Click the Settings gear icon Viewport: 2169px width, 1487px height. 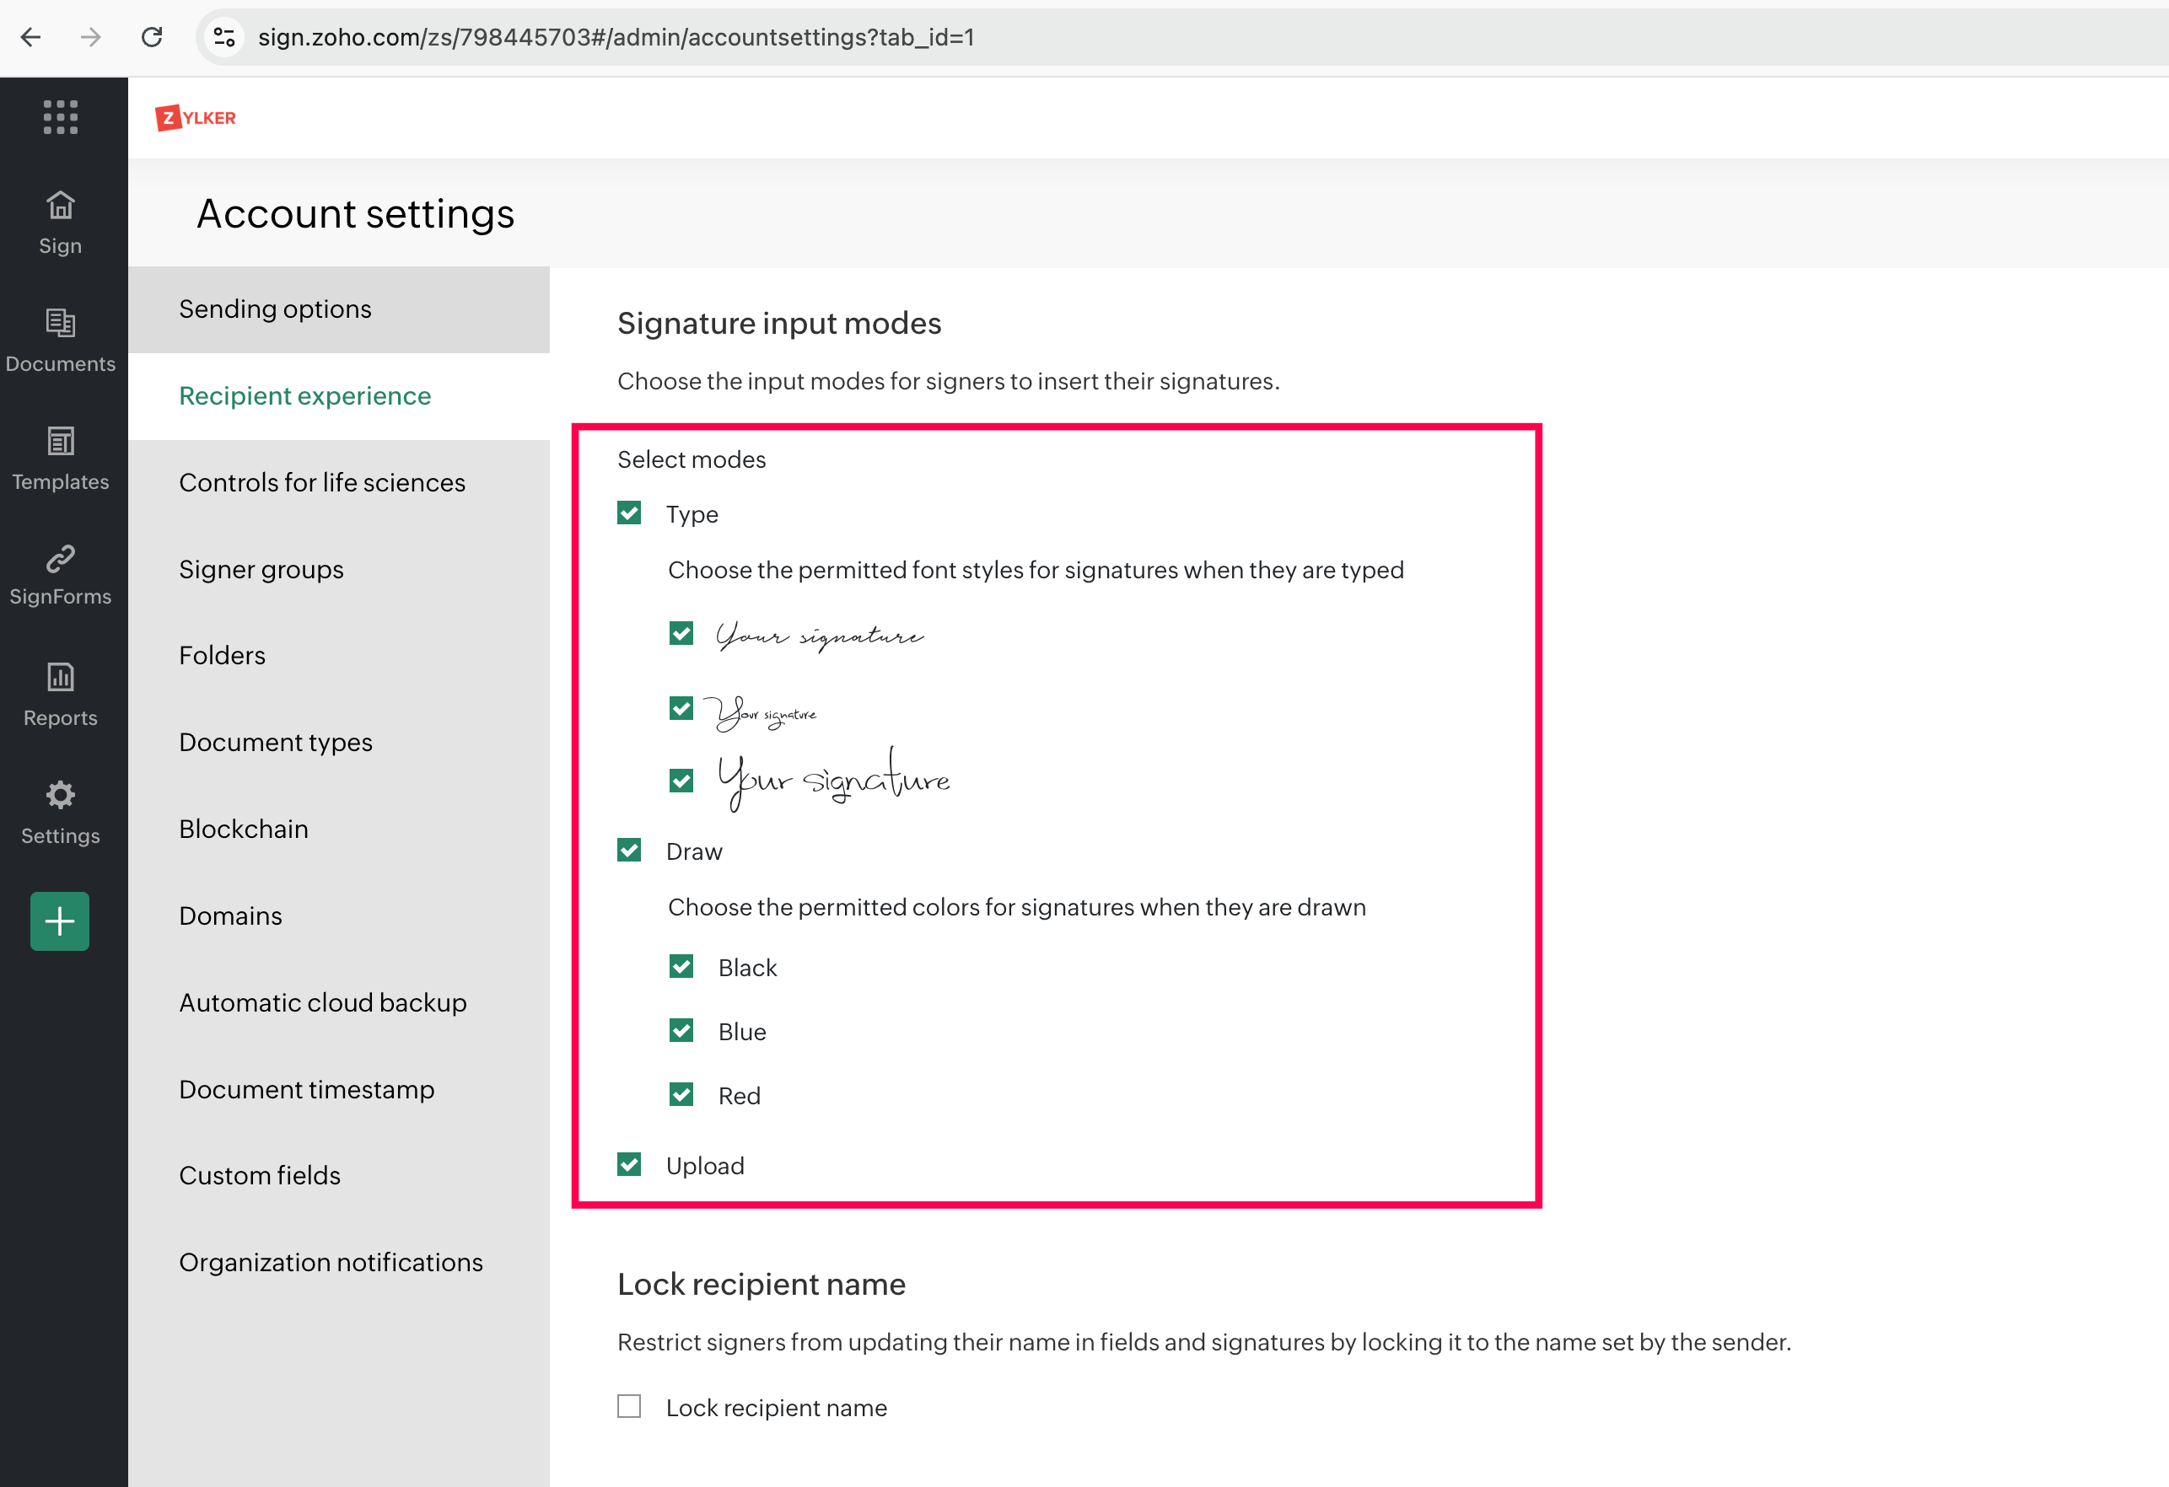pyautogui.click(x=61, y=795)
